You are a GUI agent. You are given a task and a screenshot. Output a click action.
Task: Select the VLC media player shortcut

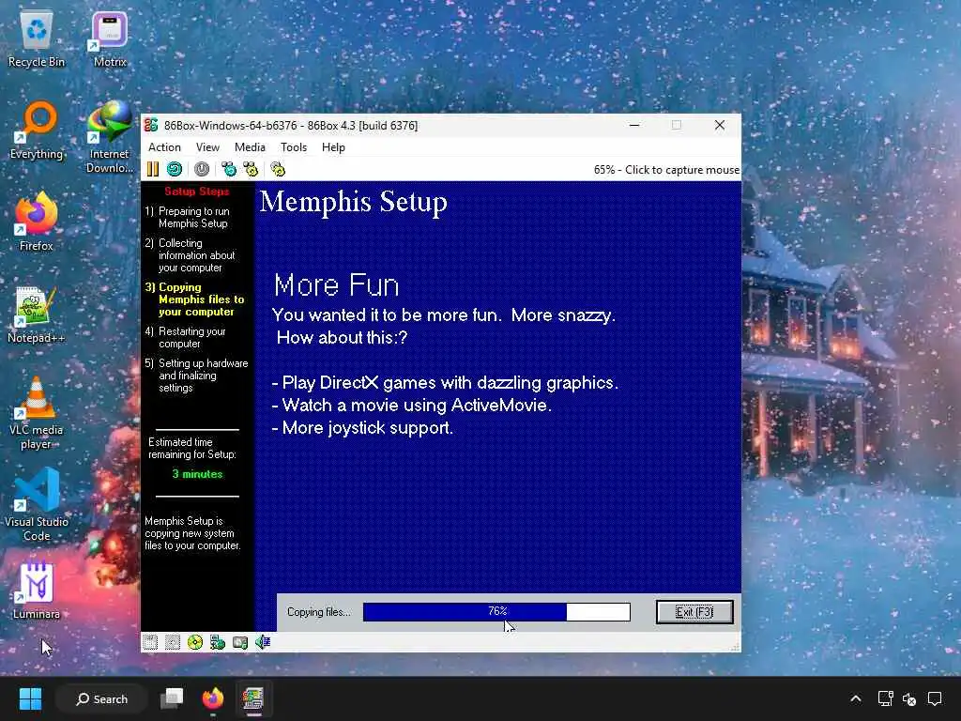37,414
